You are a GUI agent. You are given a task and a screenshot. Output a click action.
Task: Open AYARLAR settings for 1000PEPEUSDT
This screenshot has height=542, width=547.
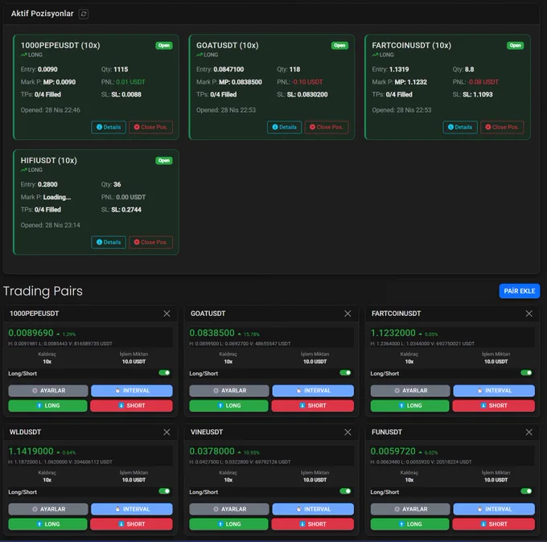[x=48, y=391]
